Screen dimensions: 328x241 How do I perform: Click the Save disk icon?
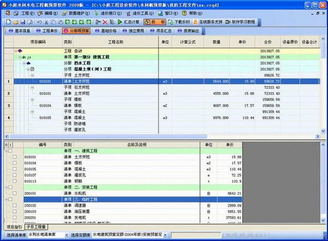coord(23,22)
